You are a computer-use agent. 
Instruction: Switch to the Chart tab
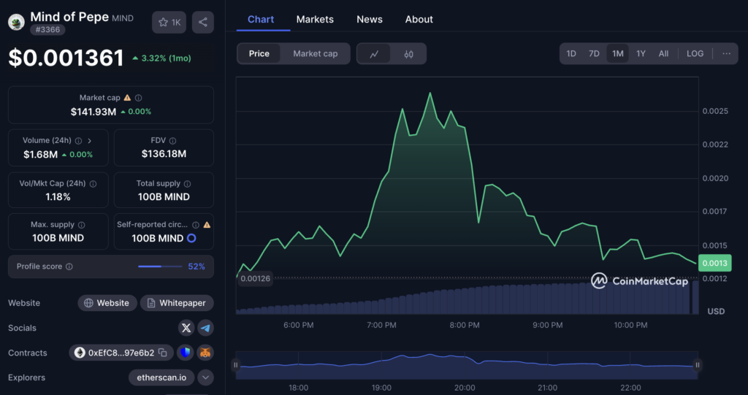[x=261, y=20]
